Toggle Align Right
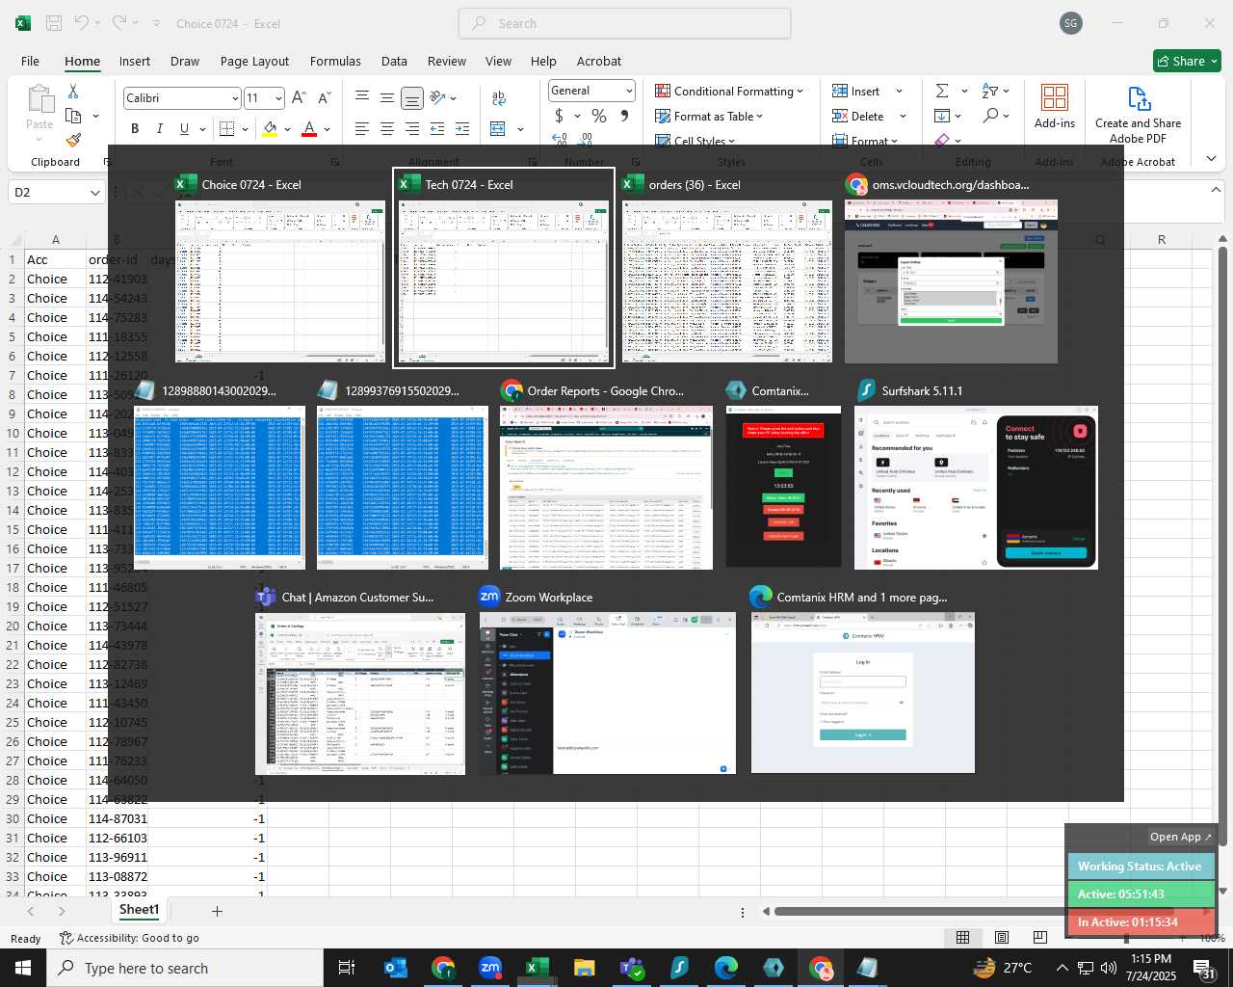The width and height of the screenshot is (1233, 987). [x=411, y=128]
